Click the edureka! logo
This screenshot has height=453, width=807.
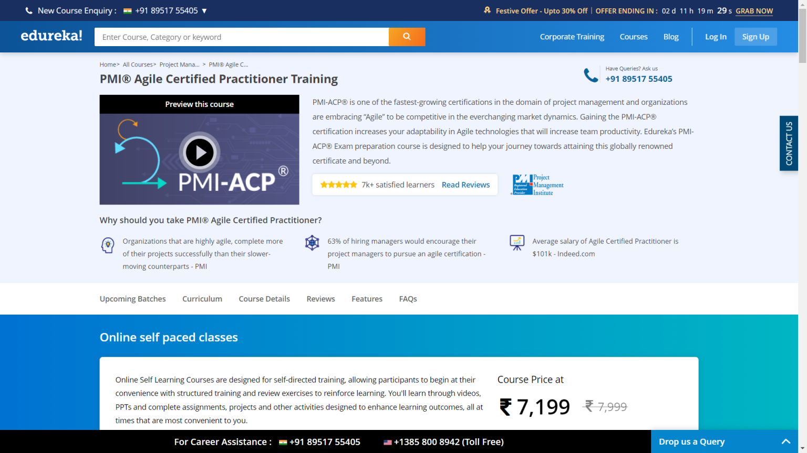pos(51,36)
